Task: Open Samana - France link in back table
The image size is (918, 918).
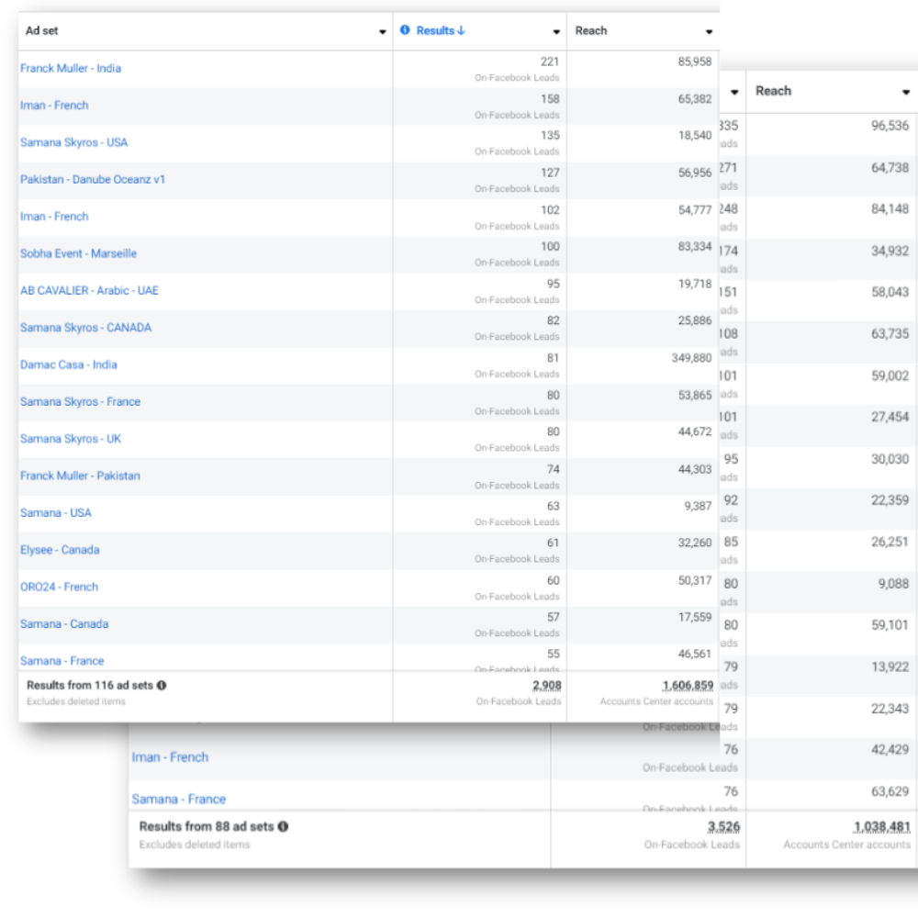Action: [x=179, y=800]
